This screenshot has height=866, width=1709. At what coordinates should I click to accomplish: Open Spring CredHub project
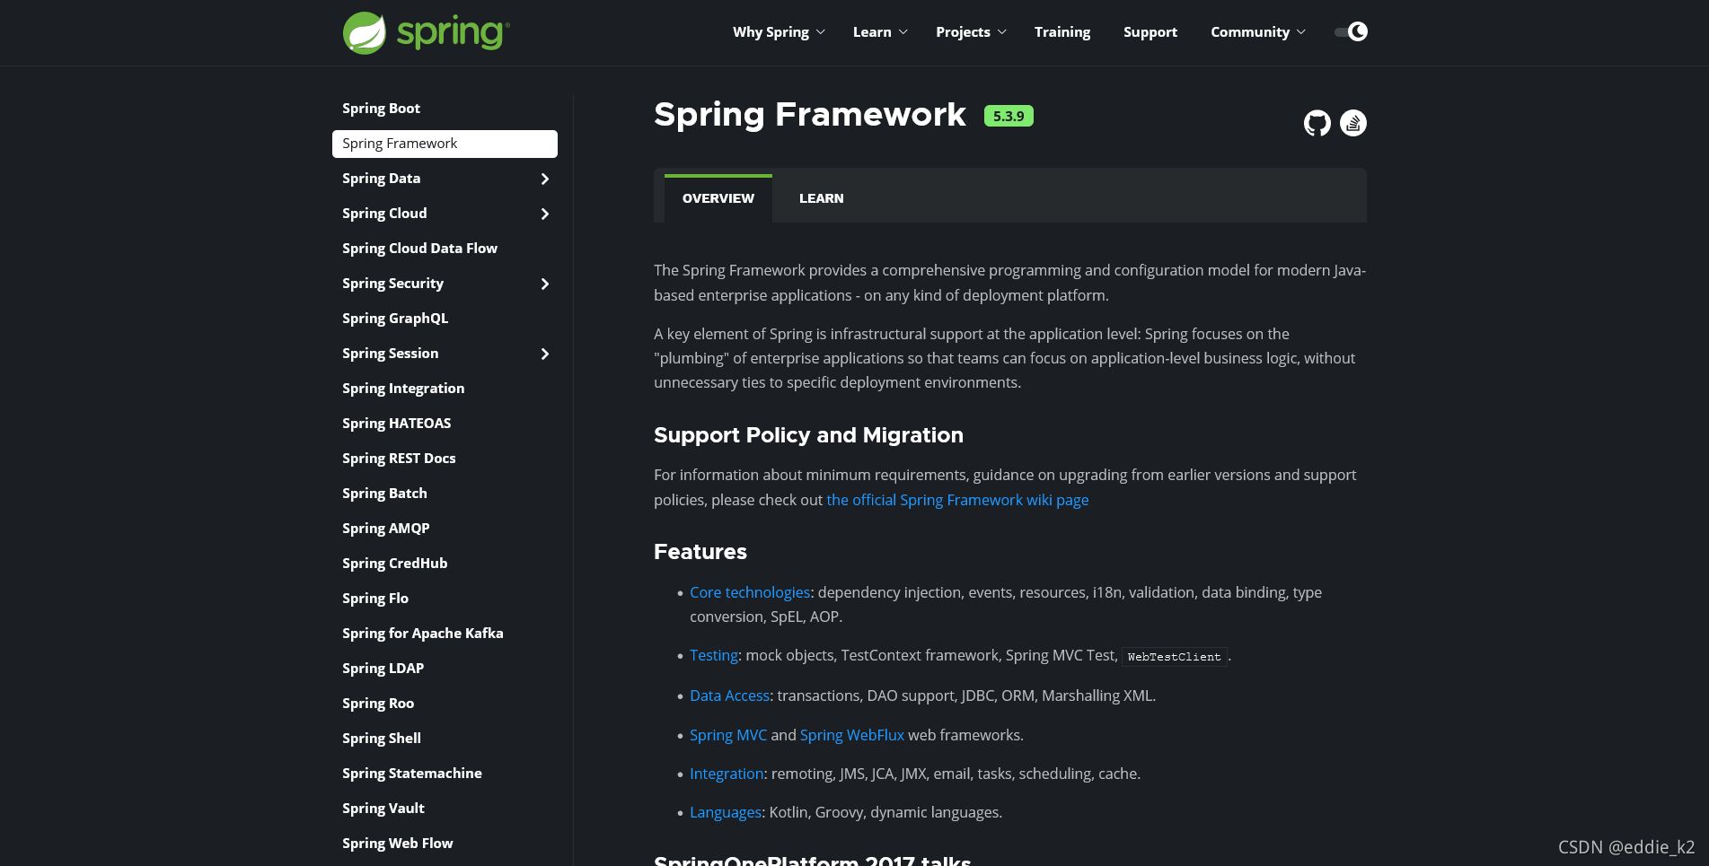coord(394,564)
